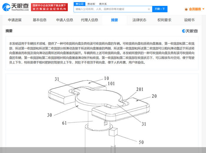The image size is (206, 153).
Task: Go to the 申请人信息 tab
Action: click(64, 20)
